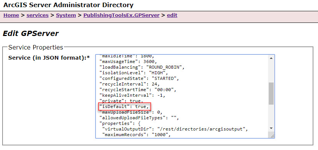This screenshot has height=150, width=318.
Task: Open the PublishingToolsEx.GPServer link
Action: (121, 15)
